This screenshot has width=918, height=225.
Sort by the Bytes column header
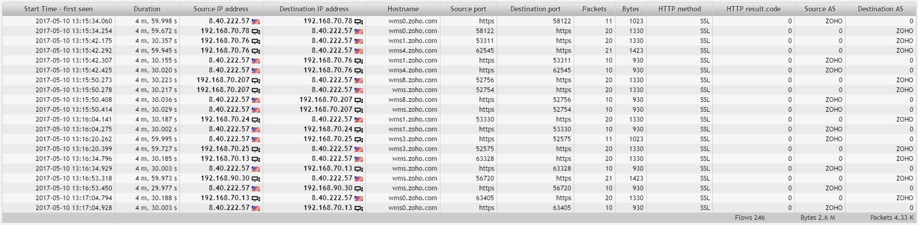[631, 9]
